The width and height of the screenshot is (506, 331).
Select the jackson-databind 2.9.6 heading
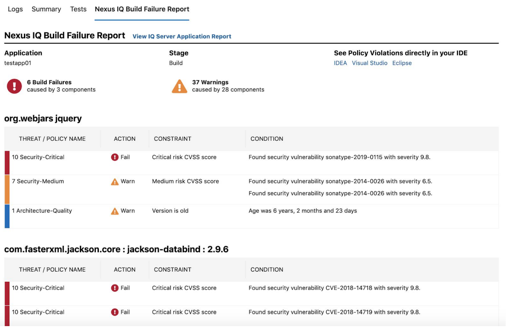click(x=116, y=249)
